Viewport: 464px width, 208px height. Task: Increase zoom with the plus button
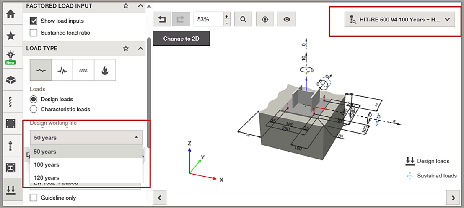(227, 16)
